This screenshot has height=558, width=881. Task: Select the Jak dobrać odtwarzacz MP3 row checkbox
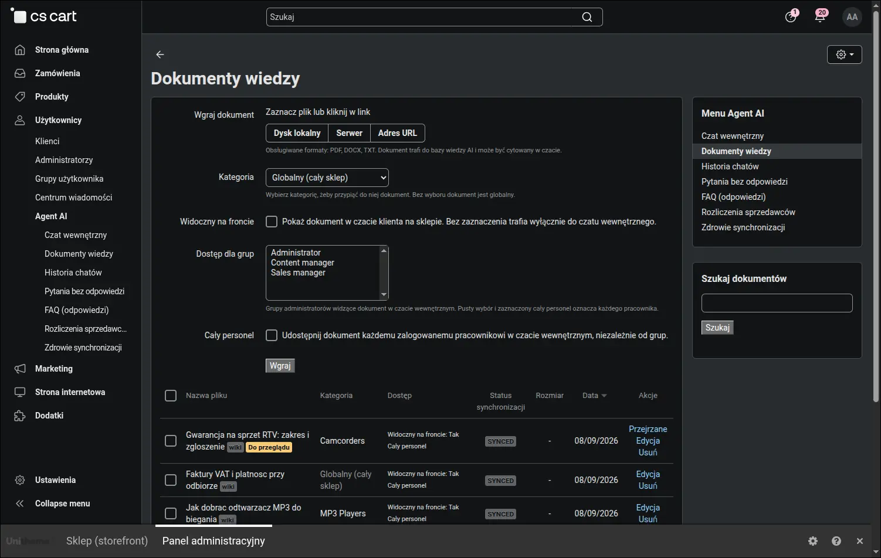(171, 513)
